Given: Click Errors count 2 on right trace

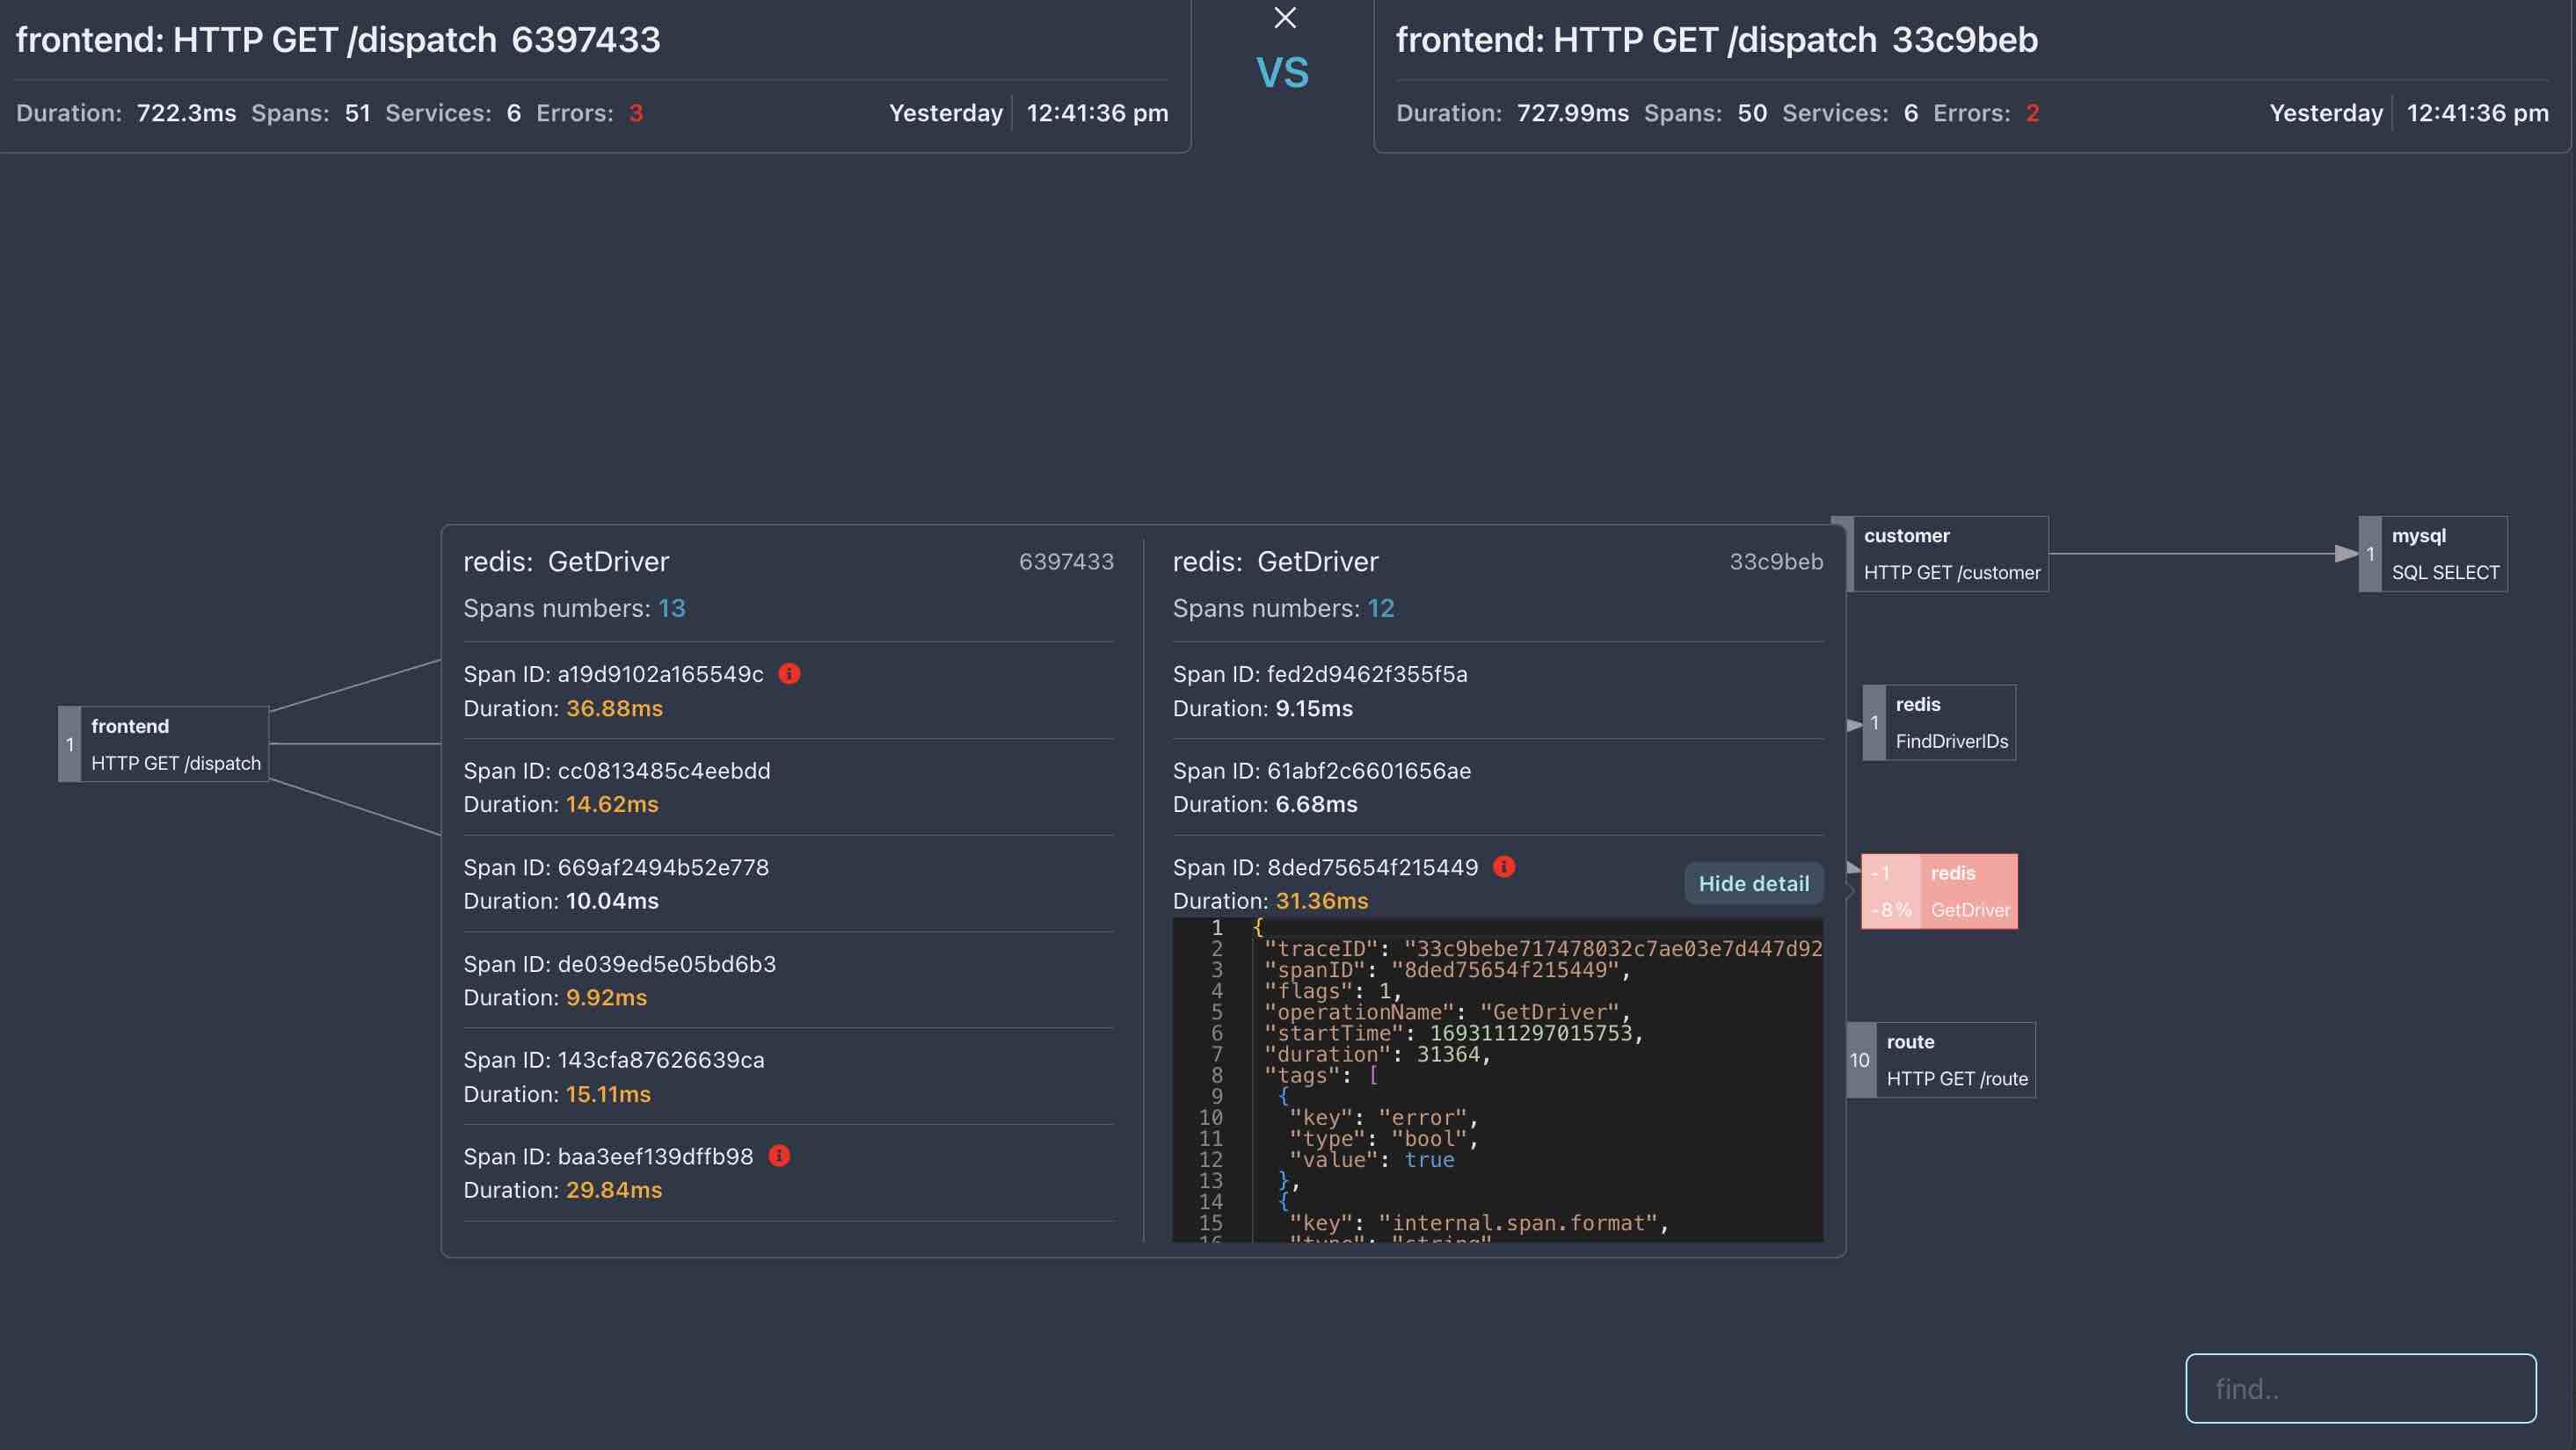Looking at the screenshot, I should pyautogui.click(x=2033, y=112).
